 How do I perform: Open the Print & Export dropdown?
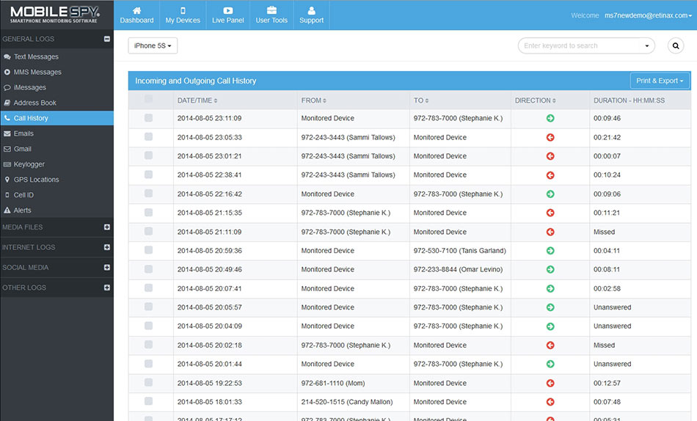(660, 81)
